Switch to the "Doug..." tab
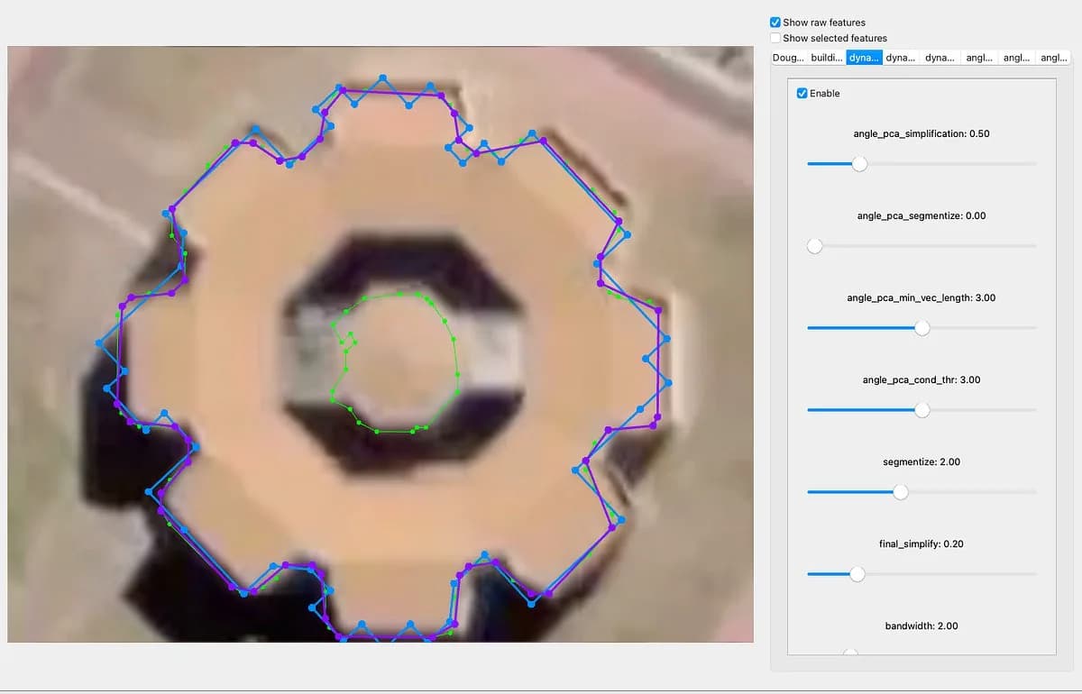Viewport: 1082px width, 694px height. 786,57
